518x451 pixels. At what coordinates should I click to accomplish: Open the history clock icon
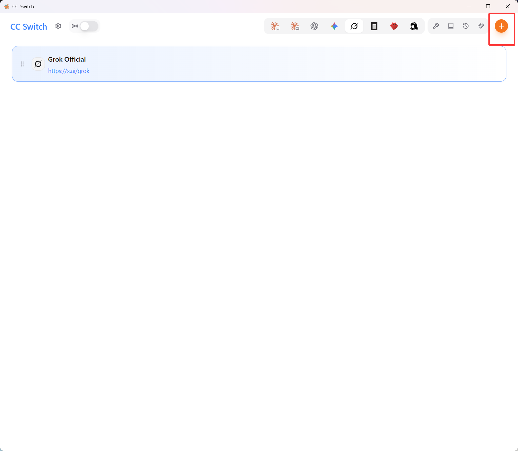[x=466, y=26]
